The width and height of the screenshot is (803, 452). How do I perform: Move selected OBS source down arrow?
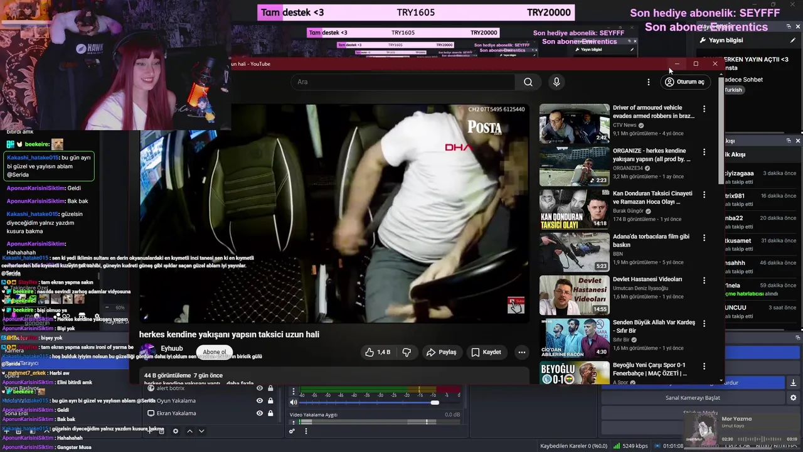(201, 431)
